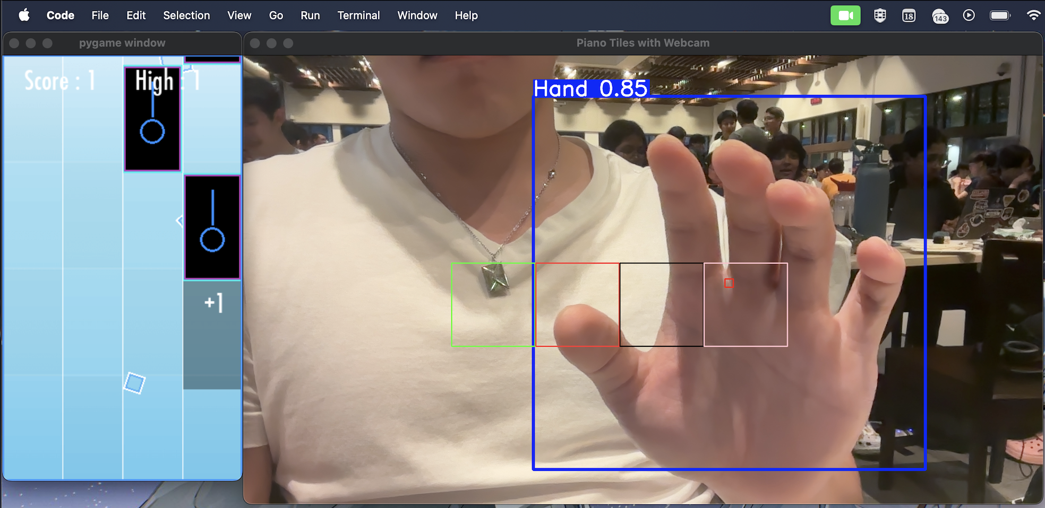Viewport: 1045px width, 508px height.
Task: Open the cloud 143 menu bar icon
Action: click(x=940, y=16)
